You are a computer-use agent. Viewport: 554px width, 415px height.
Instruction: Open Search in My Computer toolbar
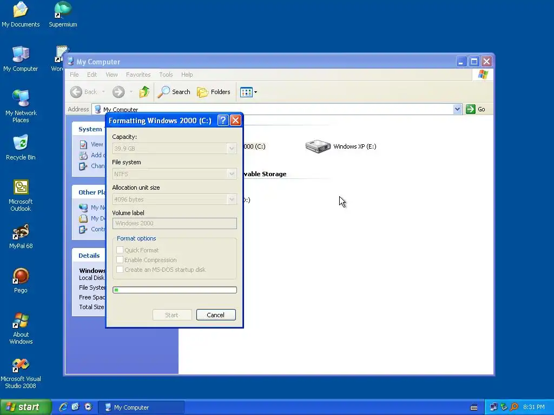tap(174, 92)
